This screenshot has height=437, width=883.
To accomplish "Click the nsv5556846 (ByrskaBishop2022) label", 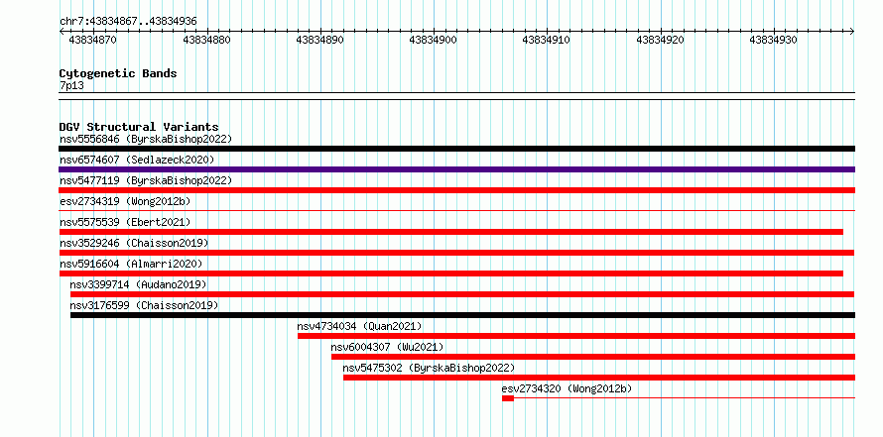I will click(x=146, y=139).
